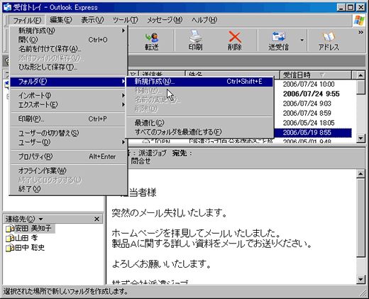Open the メッセージ(M) menu
Screen dimensions: 369x299
tap(165, 20)
